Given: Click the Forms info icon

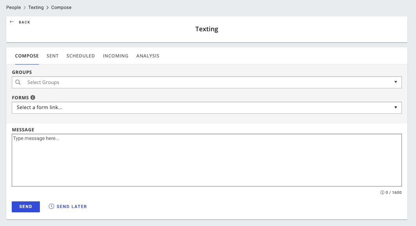Looking at the screenshot, I should [x=32, y=97].
